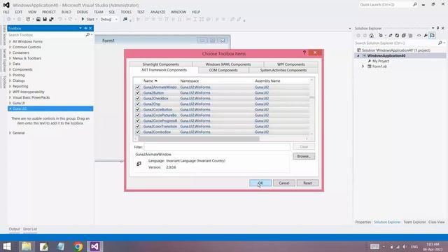
Task: Click Find in Files toolbar icon
Action: coord(125,19)
